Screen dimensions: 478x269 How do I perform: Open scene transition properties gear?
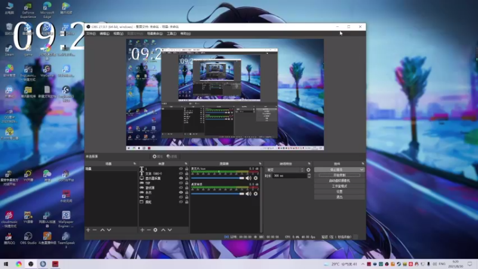click(308, 170)
